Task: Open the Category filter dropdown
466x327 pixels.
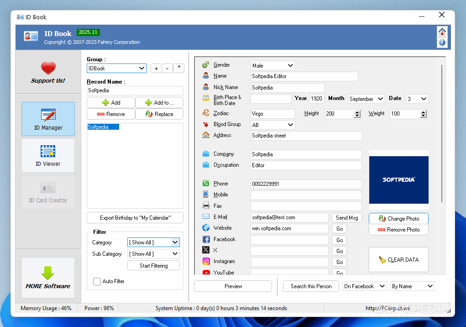Action: coord(153,242)
